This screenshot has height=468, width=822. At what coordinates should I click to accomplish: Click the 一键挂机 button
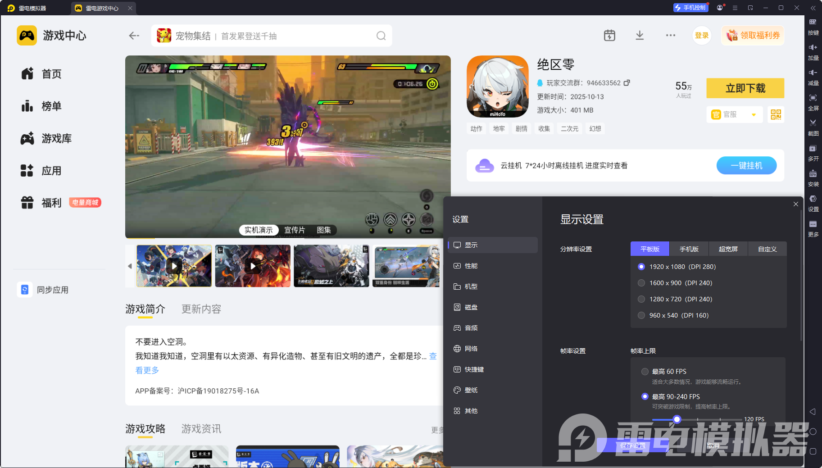tap(746, 166)
